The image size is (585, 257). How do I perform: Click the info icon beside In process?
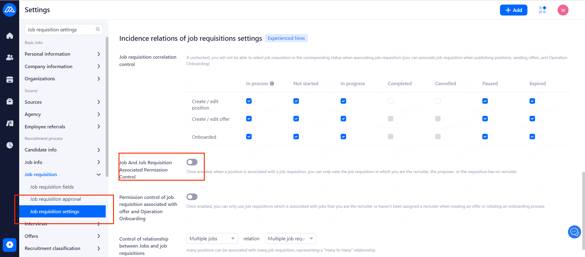pos(272,84)
